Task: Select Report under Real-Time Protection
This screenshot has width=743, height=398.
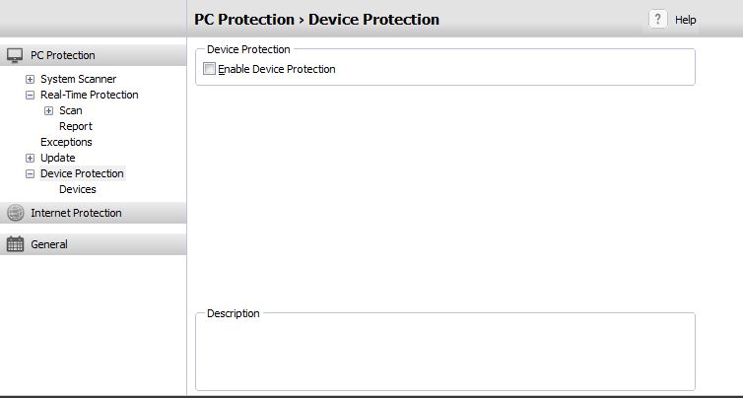Action: point(76,126)
